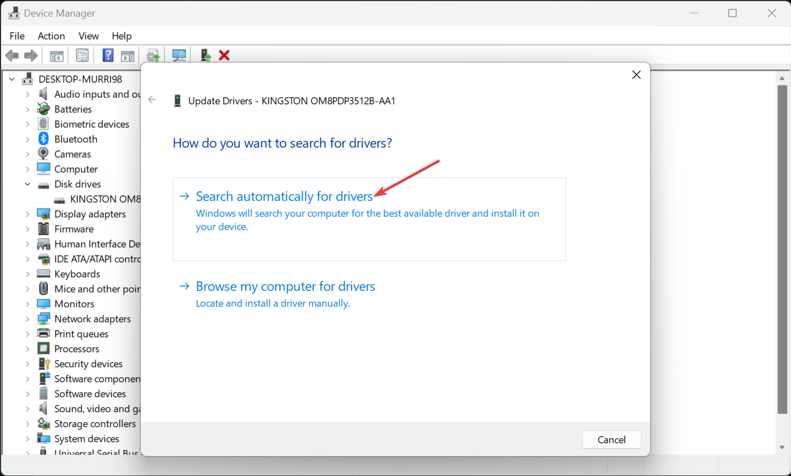Expand the Network adapters category
Viewport: 791px width, 476px height.
click(x=27, y=319)
